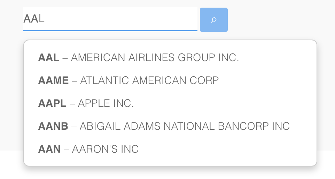The width and height of the screenshot is (335, 179).
Task: Click empty space inside the search box
Action: pyautogui.click(x=139, y=19)
